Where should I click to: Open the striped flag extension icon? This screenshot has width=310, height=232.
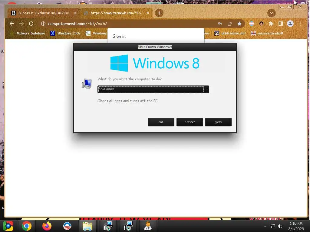click(252, 24)
